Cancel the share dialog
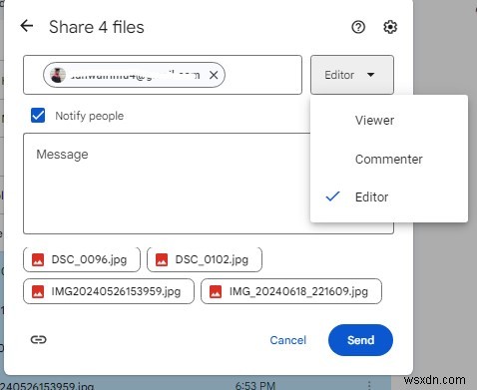Image resolution: width=477 pixels, height=390 pixels. click(287, 340)
